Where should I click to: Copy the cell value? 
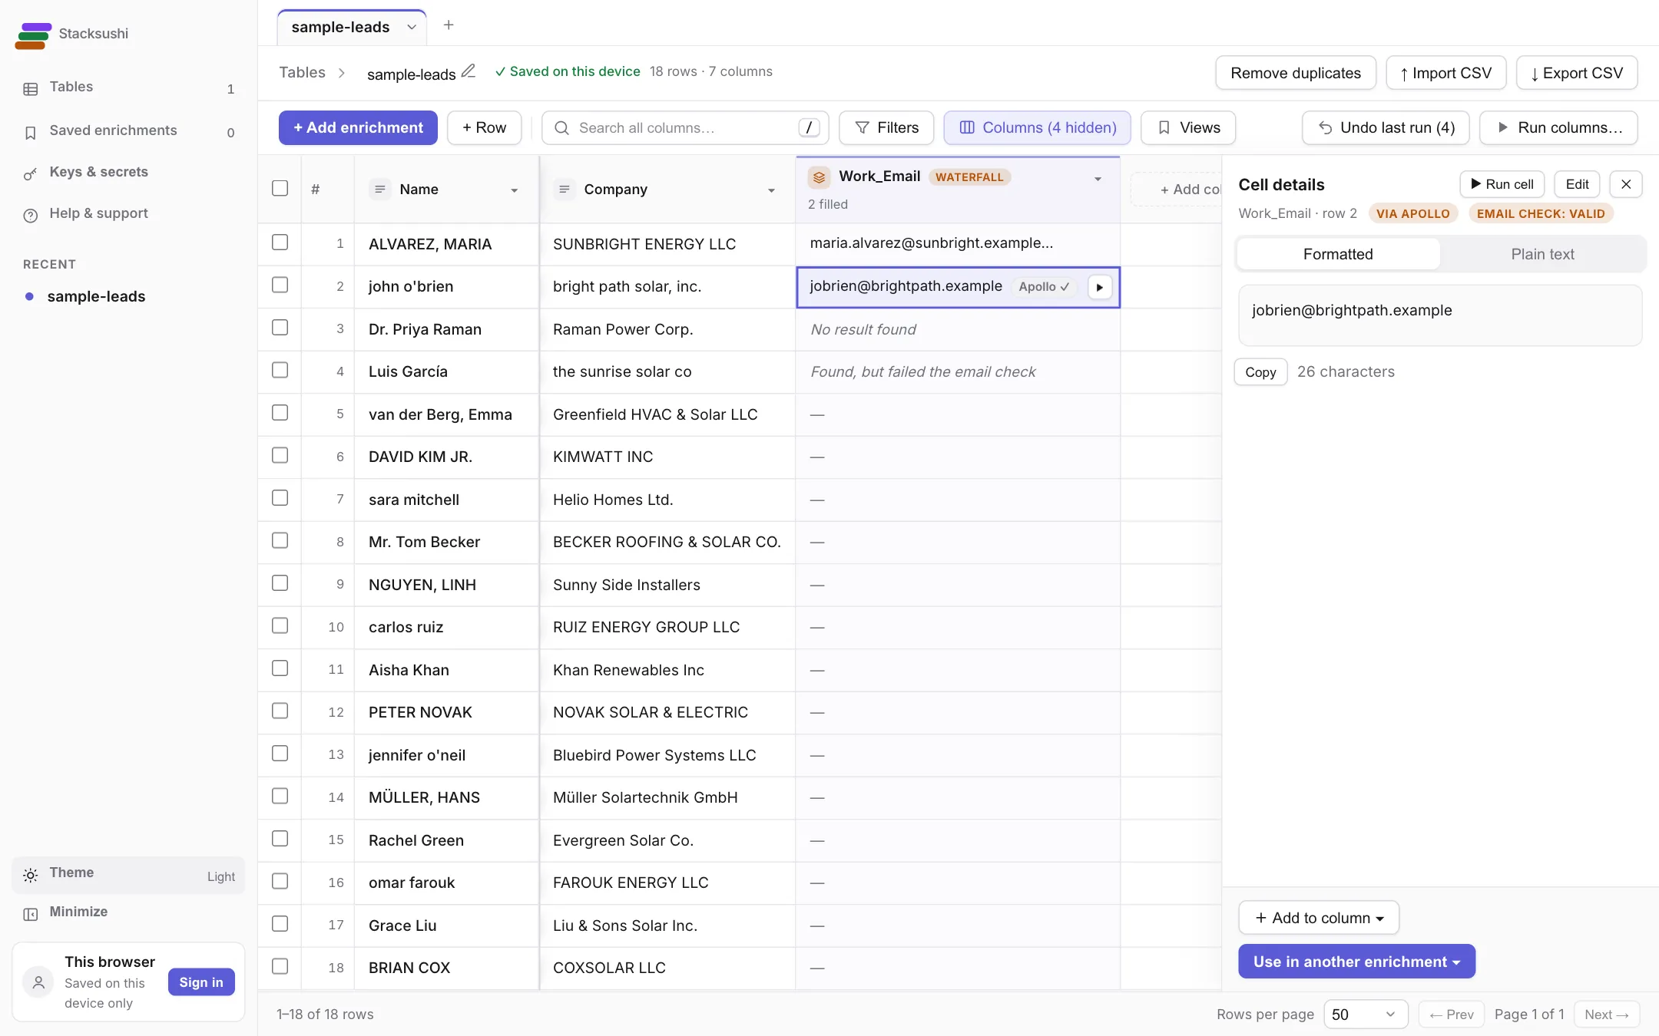click(x=1260, y=372)
